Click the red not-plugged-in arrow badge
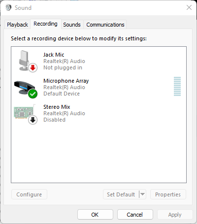Screen dimensions: 197x224 [33, 67]
